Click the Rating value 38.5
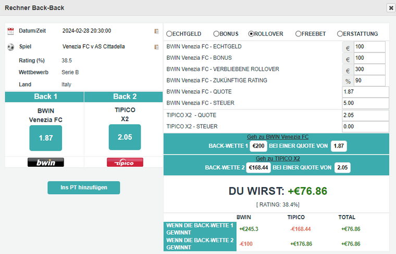 [67, 61]
